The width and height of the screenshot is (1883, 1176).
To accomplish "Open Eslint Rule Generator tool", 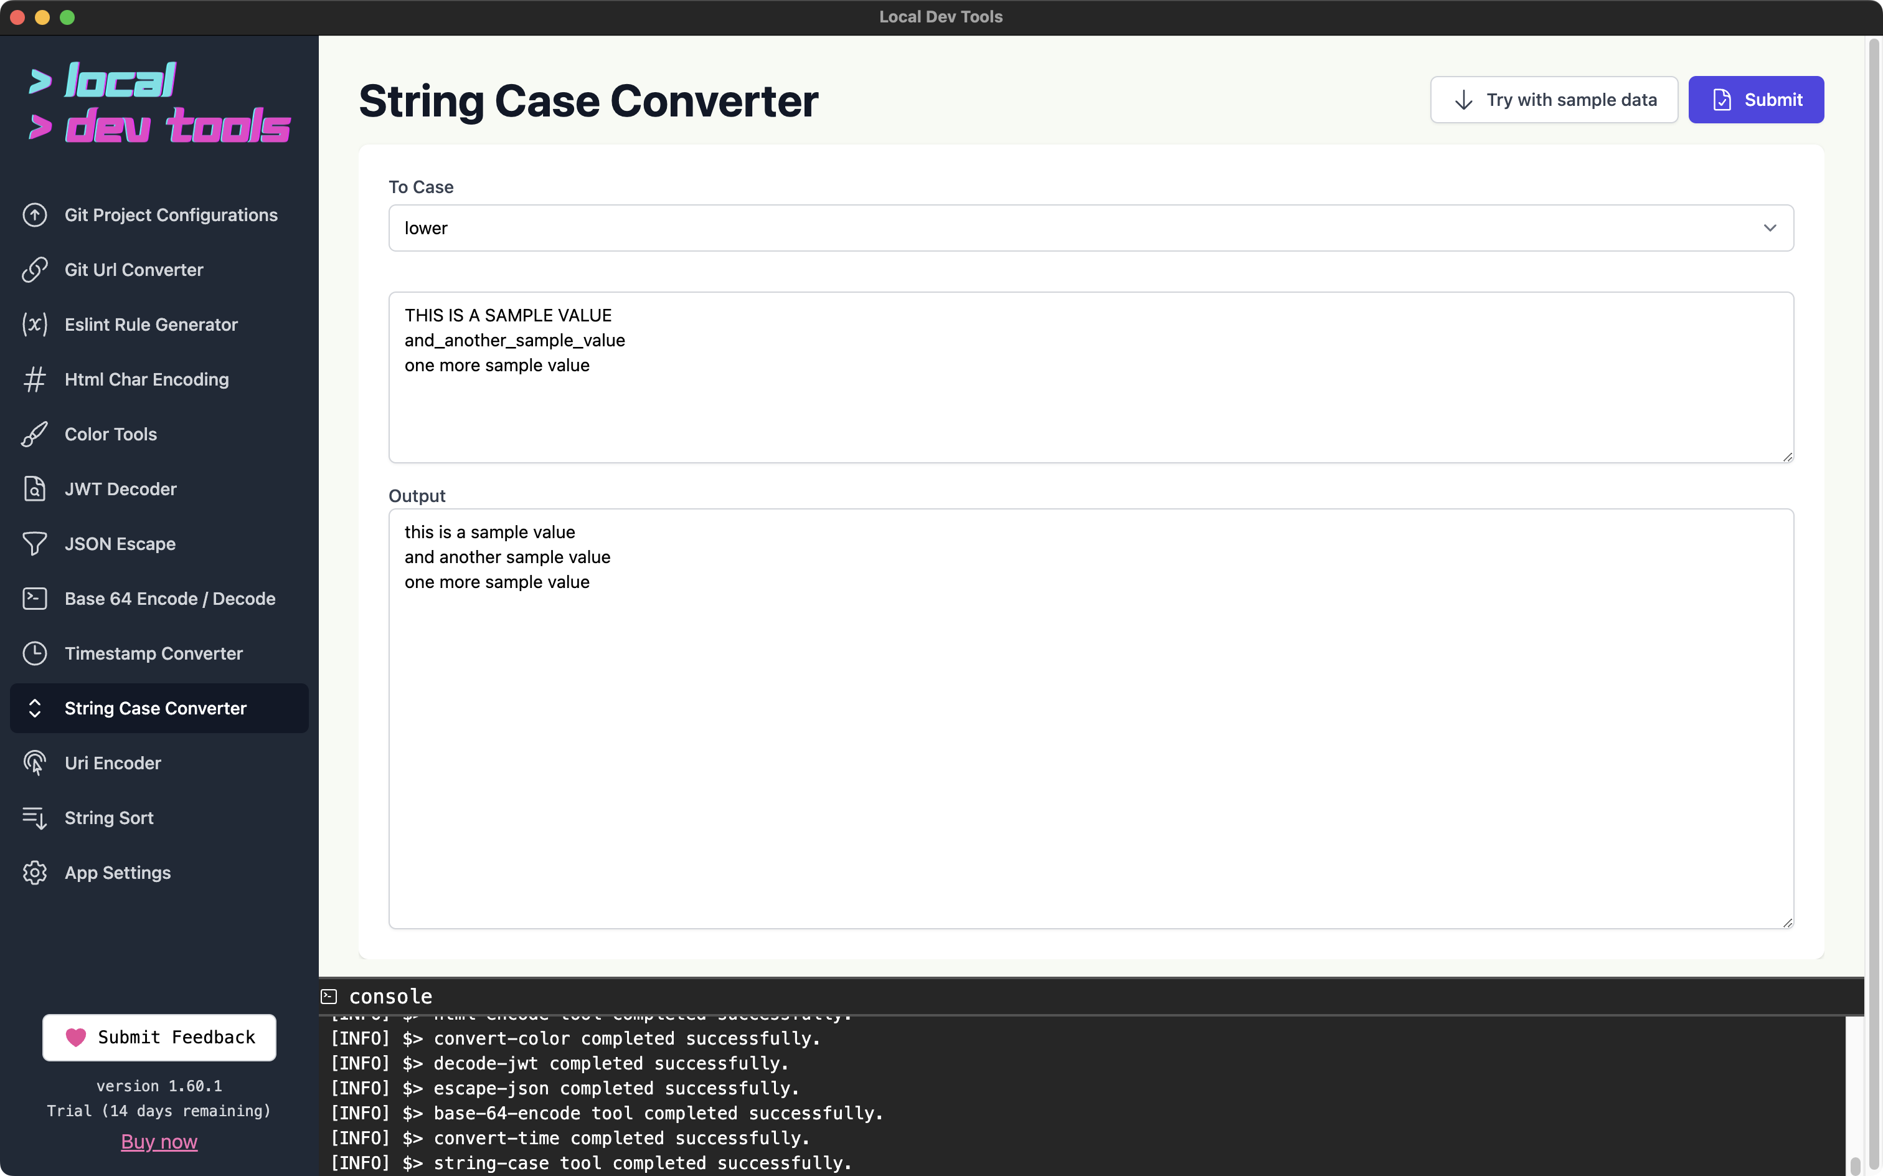I will point(159,325).
